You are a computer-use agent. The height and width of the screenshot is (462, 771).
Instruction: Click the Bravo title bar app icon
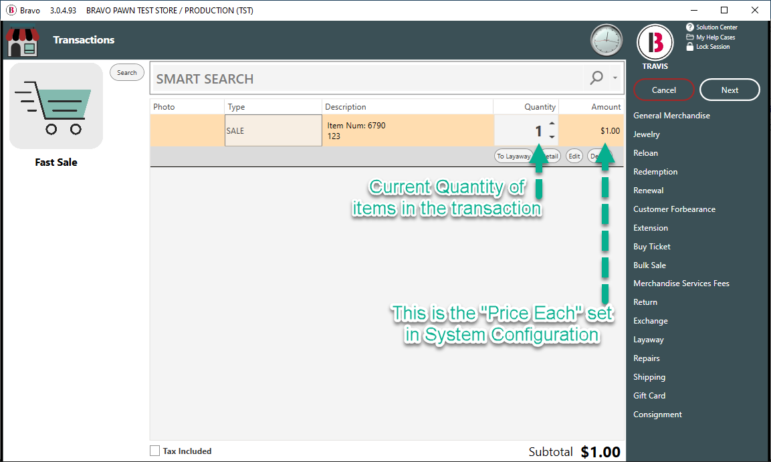(11, 10)
